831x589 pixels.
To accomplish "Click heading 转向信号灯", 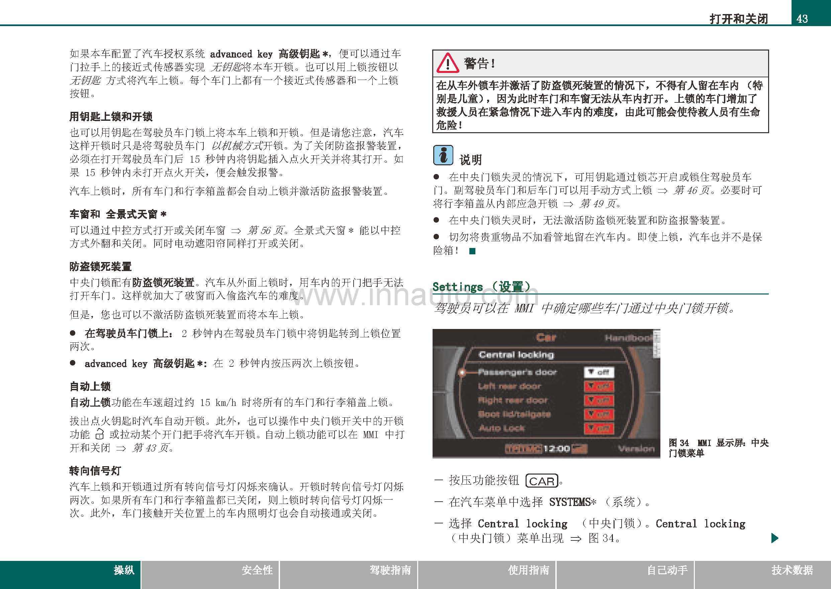I will coord(95,471).
